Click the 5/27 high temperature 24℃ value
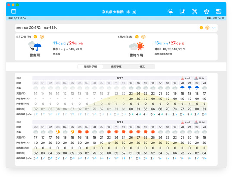Image resolution: width=232 pixels, height=177 pixels. click(x=73, y=43)
